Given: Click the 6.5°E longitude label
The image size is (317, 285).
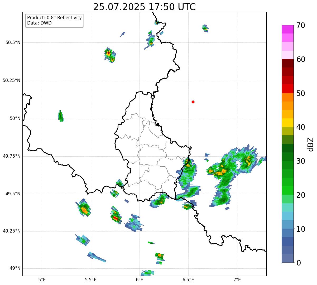Looking at the screenshot, I should coord(188,279).
